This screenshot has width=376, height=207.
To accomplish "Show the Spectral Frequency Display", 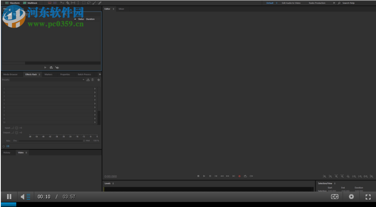I will tap(50, 3).
